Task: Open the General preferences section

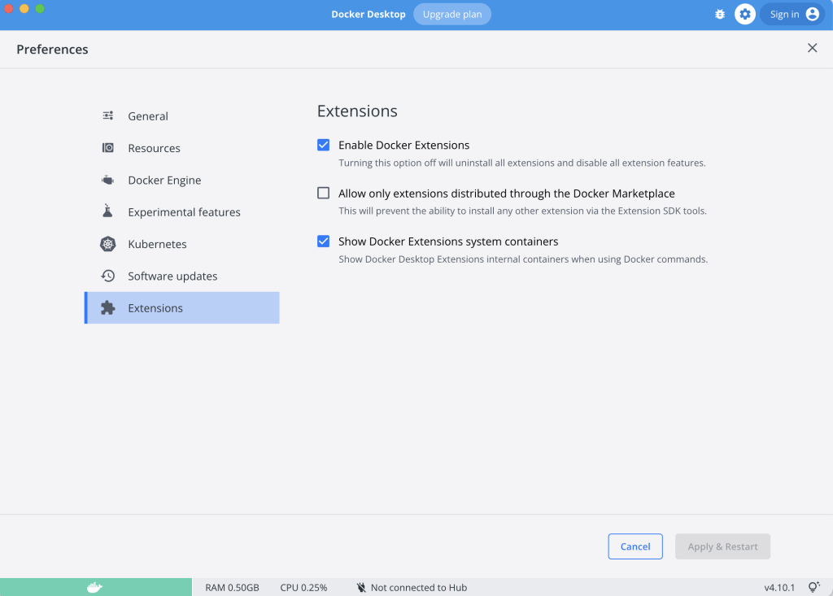Action: point(148,116)
